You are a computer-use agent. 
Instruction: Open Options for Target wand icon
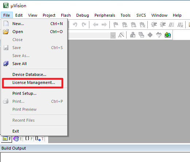121,35
